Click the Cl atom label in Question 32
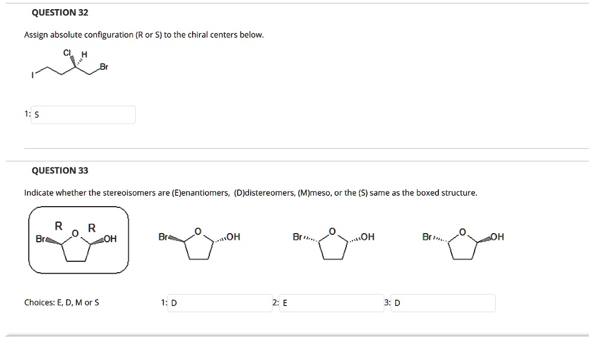This screenshot has width=589, height=337. [x=67, y=53]
